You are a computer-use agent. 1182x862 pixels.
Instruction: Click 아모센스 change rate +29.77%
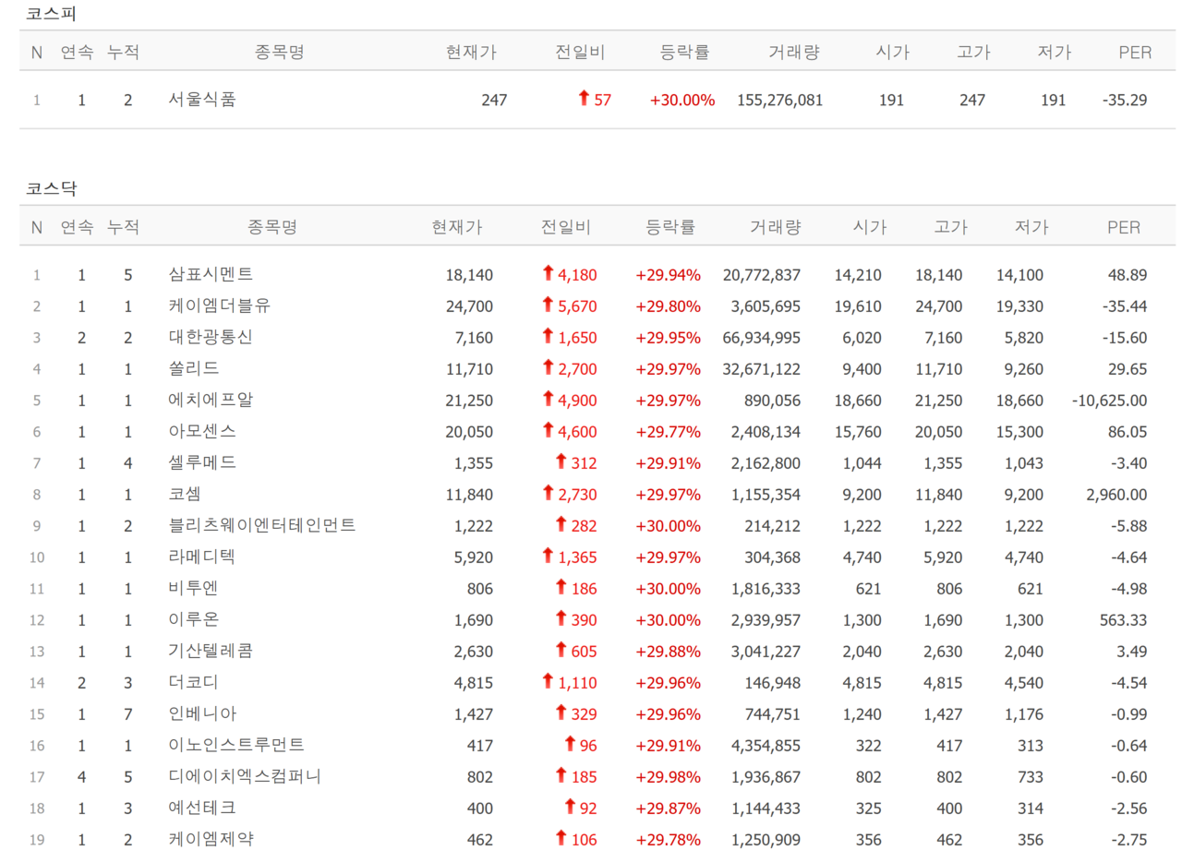click(x=668, y=431)
